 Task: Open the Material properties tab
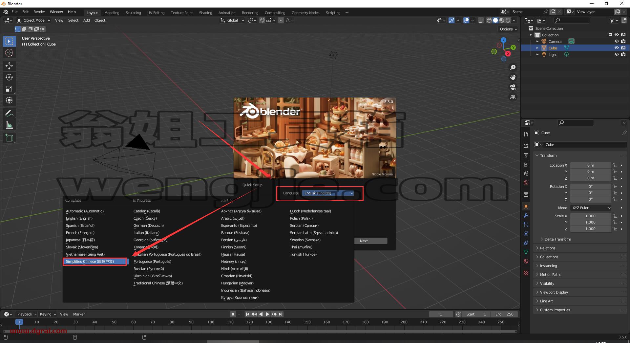526,261
